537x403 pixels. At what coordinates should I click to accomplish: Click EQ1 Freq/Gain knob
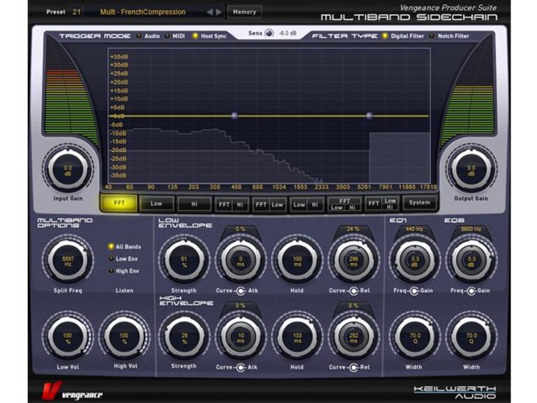pyautogui.click(x=415, y=261)
